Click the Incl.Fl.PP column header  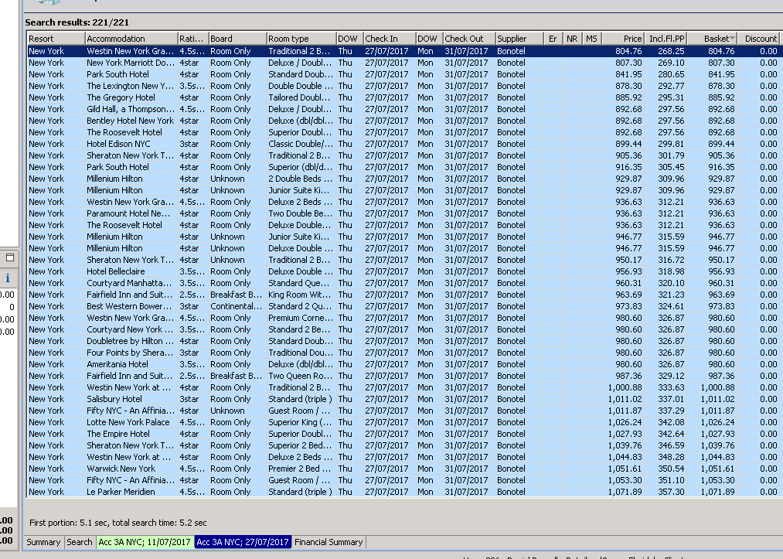[666, 39]
